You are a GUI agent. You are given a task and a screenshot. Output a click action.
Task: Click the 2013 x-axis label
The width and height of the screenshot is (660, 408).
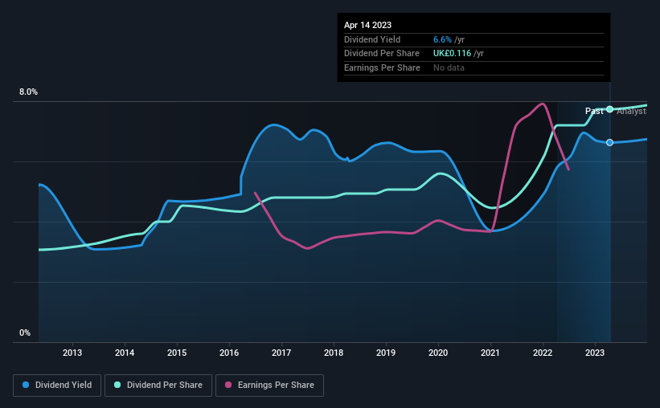72,353
